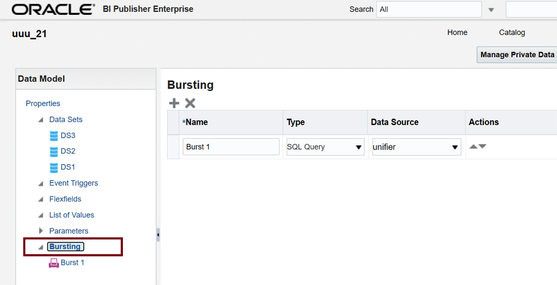Collapse the Bursting node arrow
The width and height of the screenshot is (557, 285).
click(x=41, y=247)
